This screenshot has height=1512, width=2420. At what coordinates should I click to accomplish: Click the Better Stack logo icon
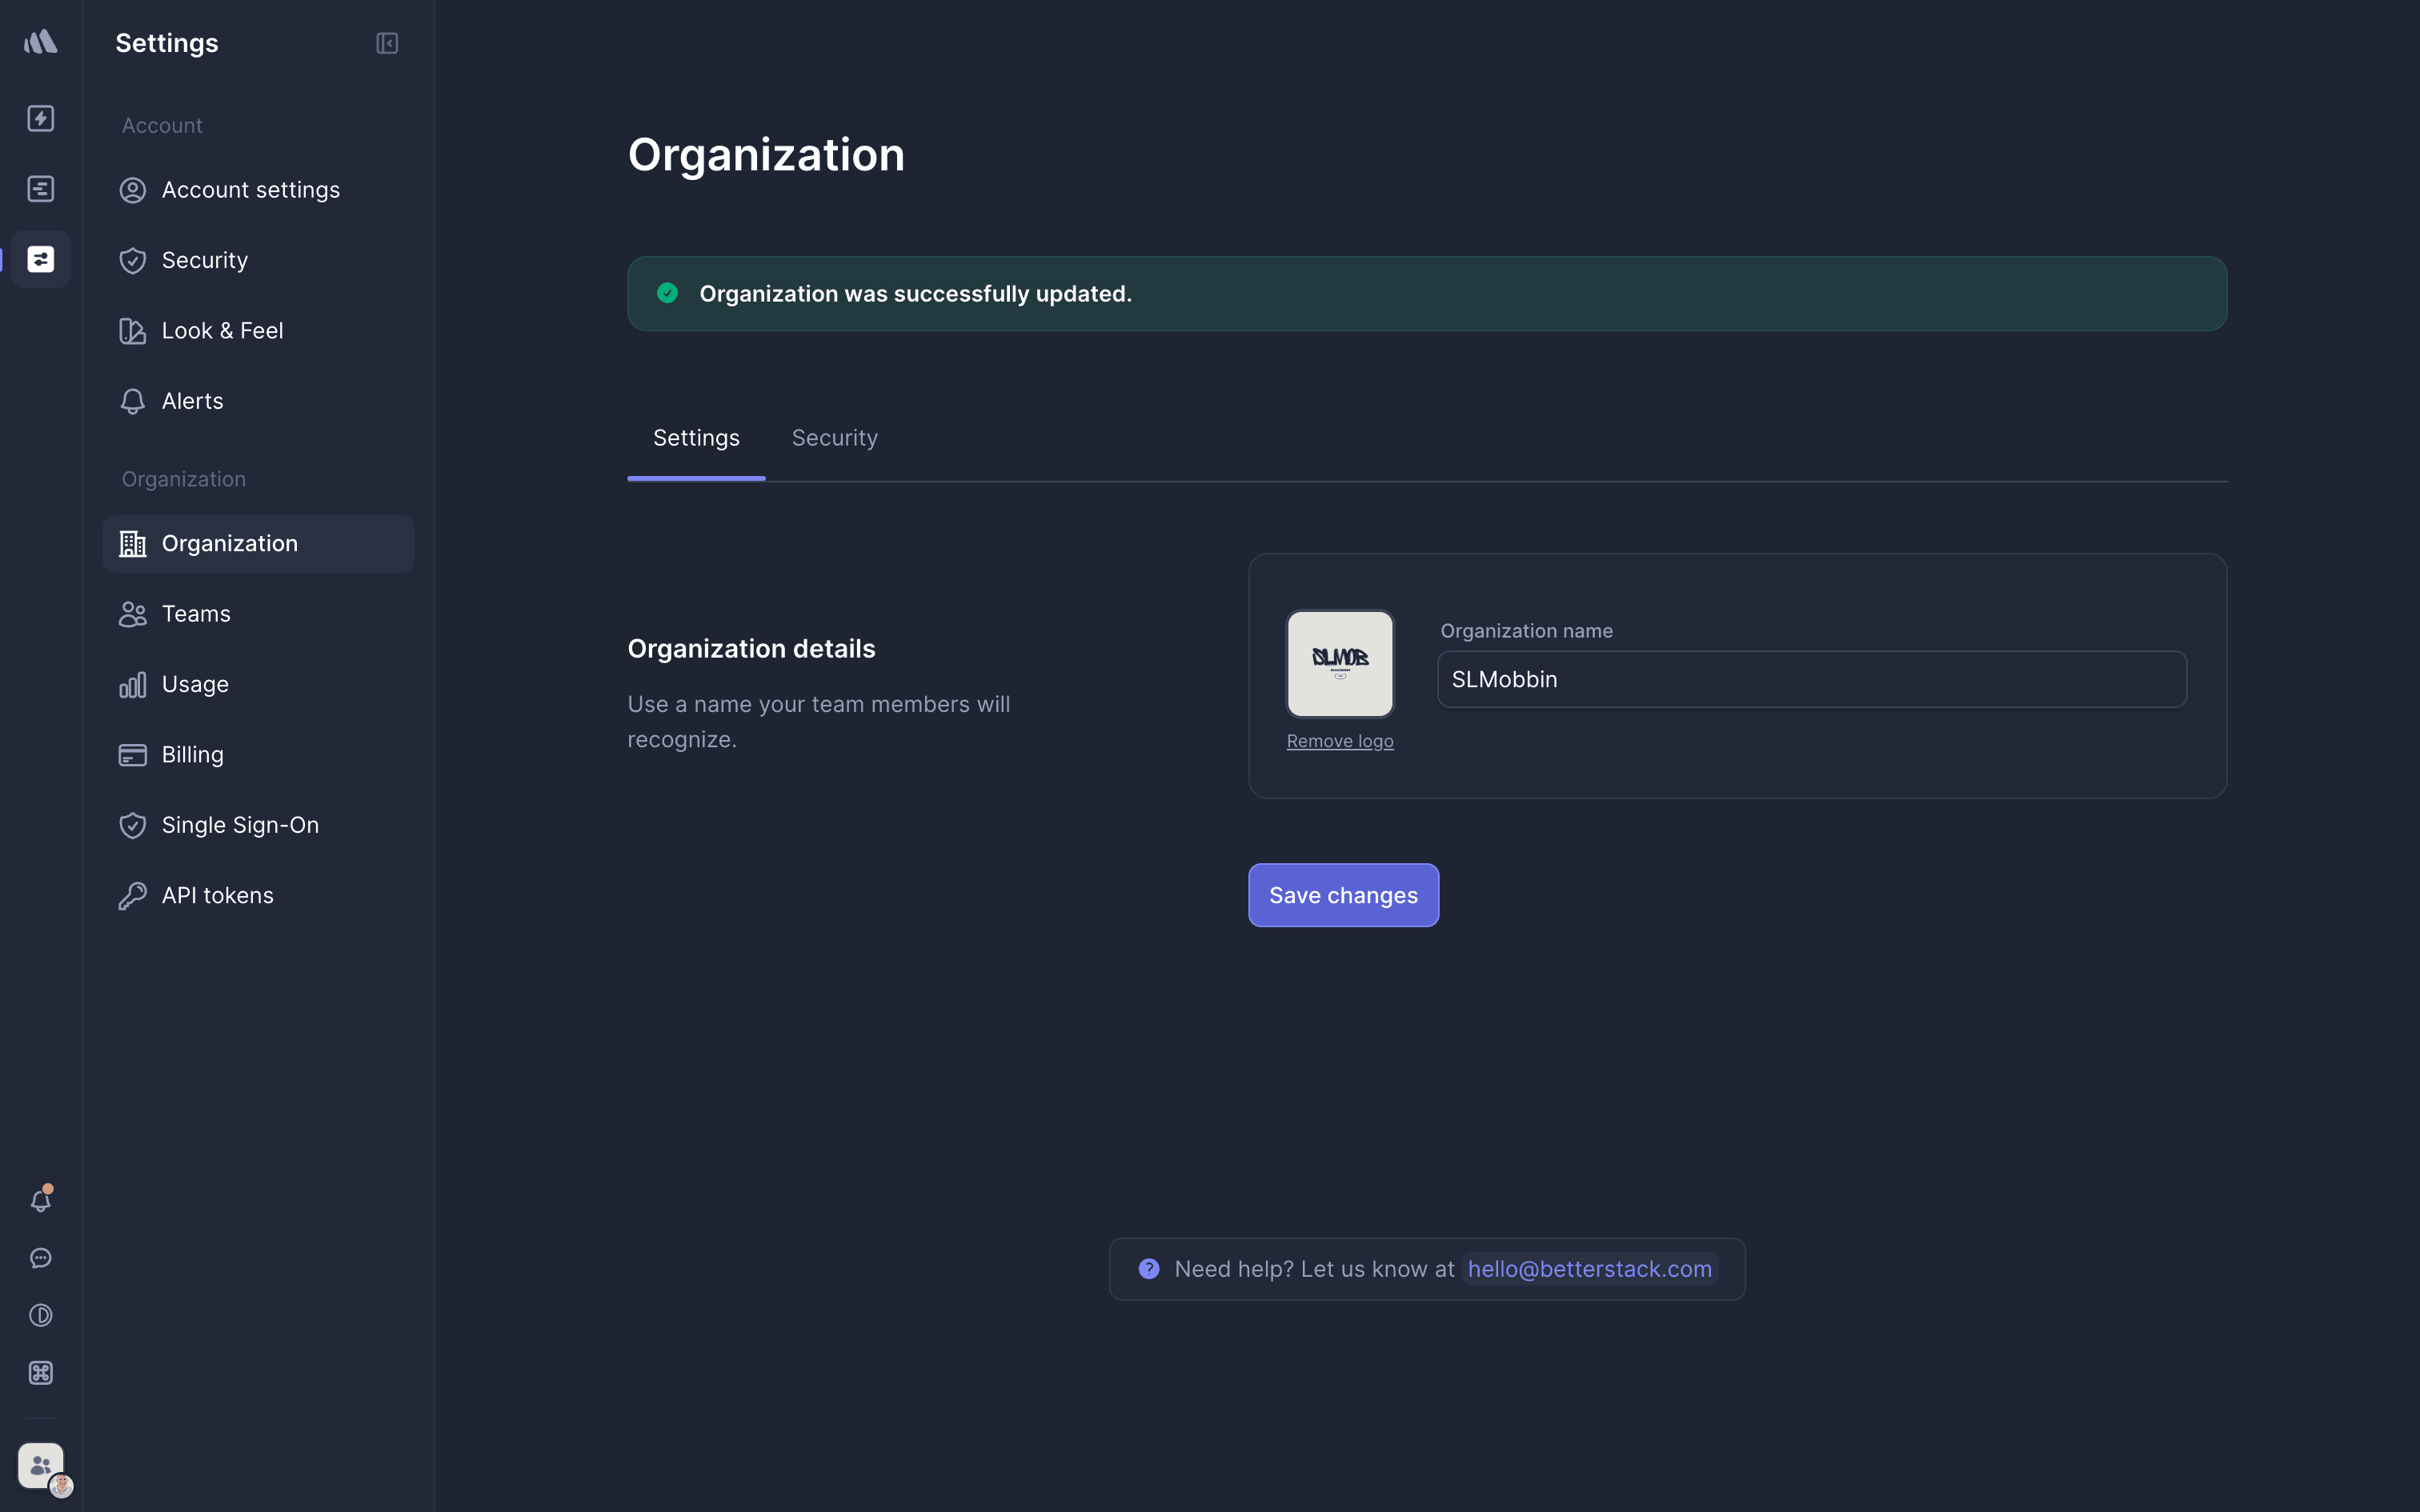41,42
